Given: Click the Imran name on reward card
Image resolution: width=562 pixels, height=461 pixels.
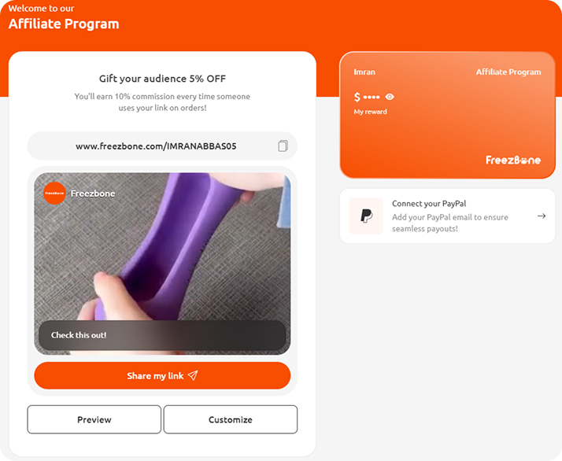Looking at the screenshot, I should pyautogui.click(x=364, y=72).
